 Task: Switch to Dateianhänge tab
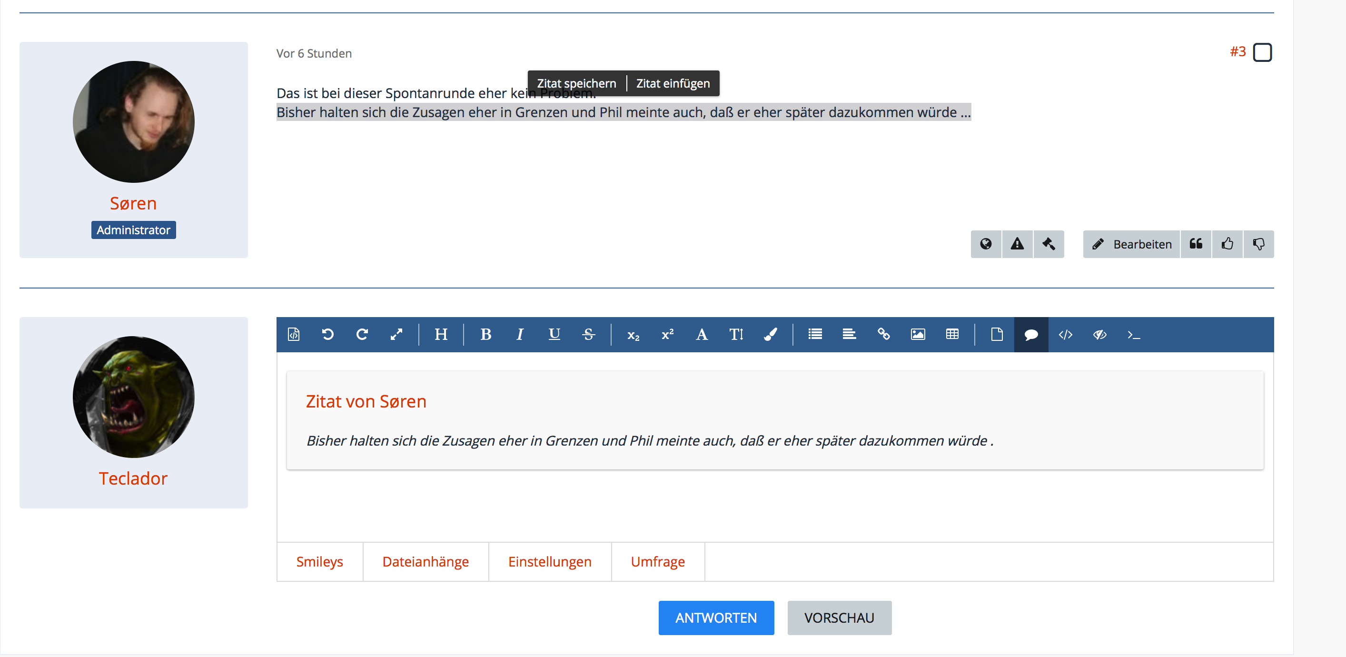click(426, 561)
